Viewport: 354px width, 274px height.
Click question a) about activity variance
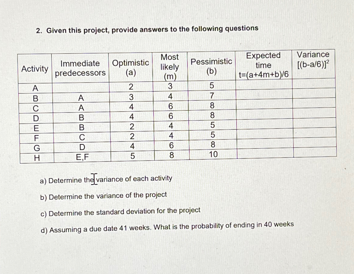click(106, 180)
